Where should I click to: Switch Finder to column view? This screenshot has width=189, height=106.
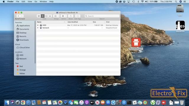[46, 16]
